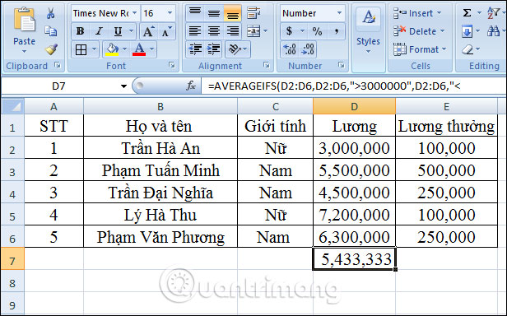The width and height of the screenshot is (507, 316).
Task: Apply borders with the Borders icon
Action: pos(81,50)
